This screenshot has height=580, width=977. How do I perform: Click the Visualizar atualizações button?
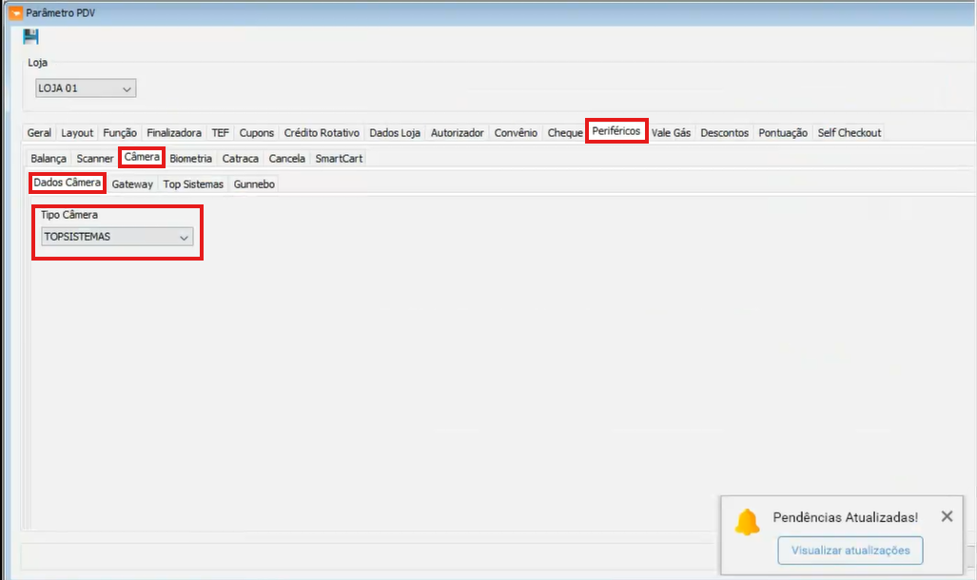(850, 550)
